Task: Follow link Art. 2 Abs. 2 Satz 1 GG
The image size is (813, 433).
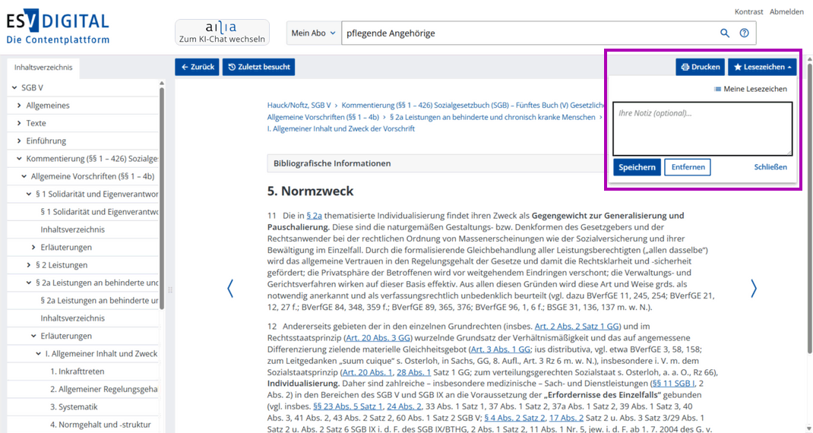Action: [577, 327]
